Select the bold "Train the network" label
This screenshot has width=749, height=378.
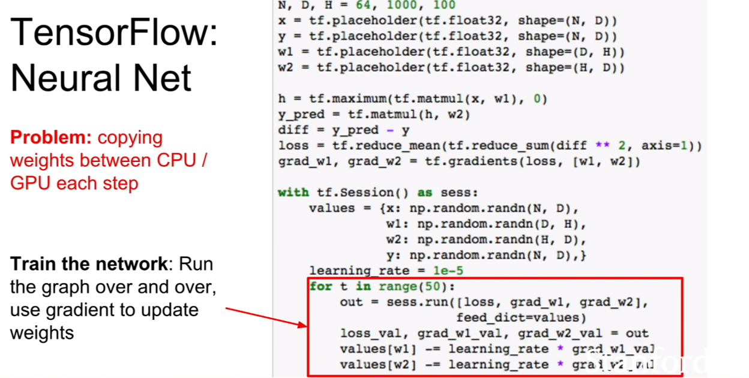click(x=89, y=264)
